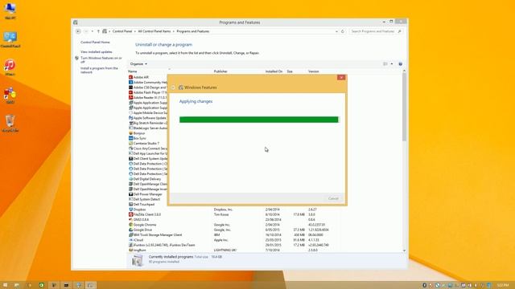This screenshot has width=515, height=289.
Task: Open File Explorer from the taskbar
Action: [17, 286]
